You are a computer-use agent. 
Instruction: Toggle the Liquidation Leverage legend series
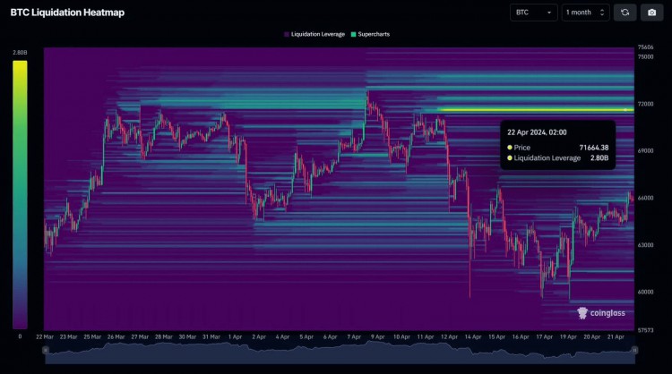click(314, 34)
